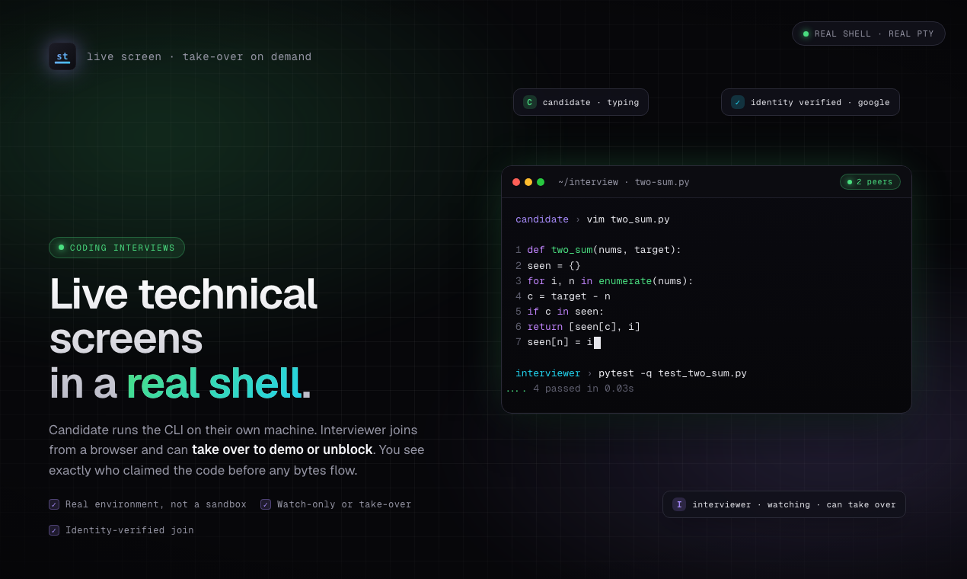Click code line 'if c in seen:'

tap(566, 312)
